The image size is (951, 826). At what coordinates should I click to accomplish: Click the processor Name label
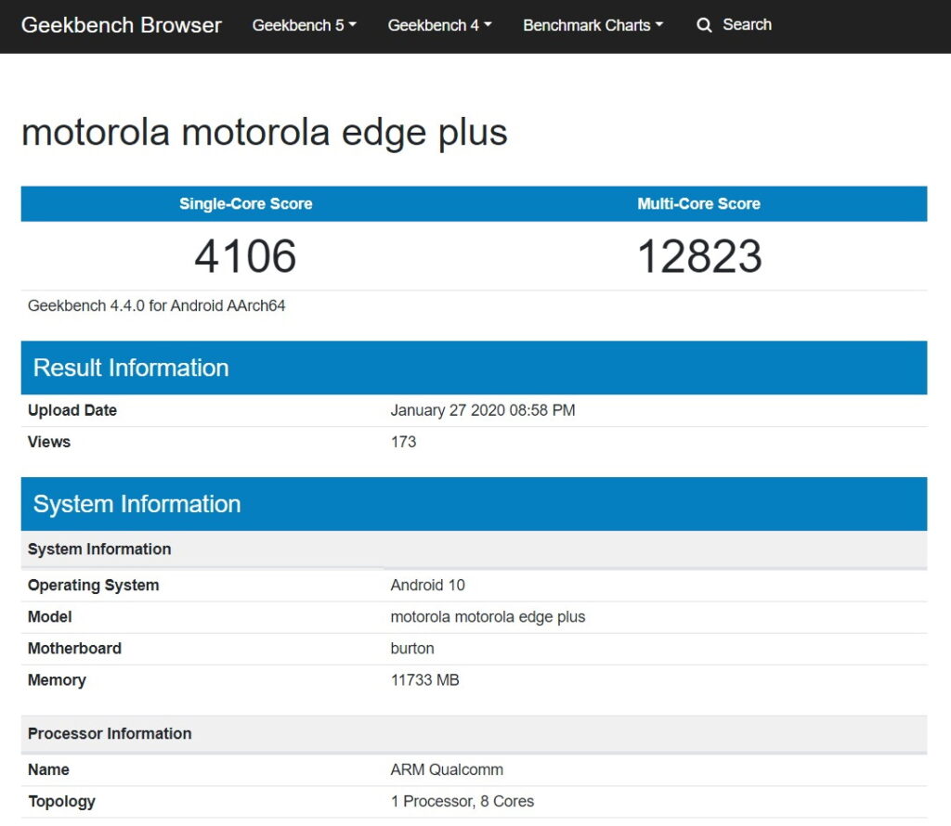(48, 769)
